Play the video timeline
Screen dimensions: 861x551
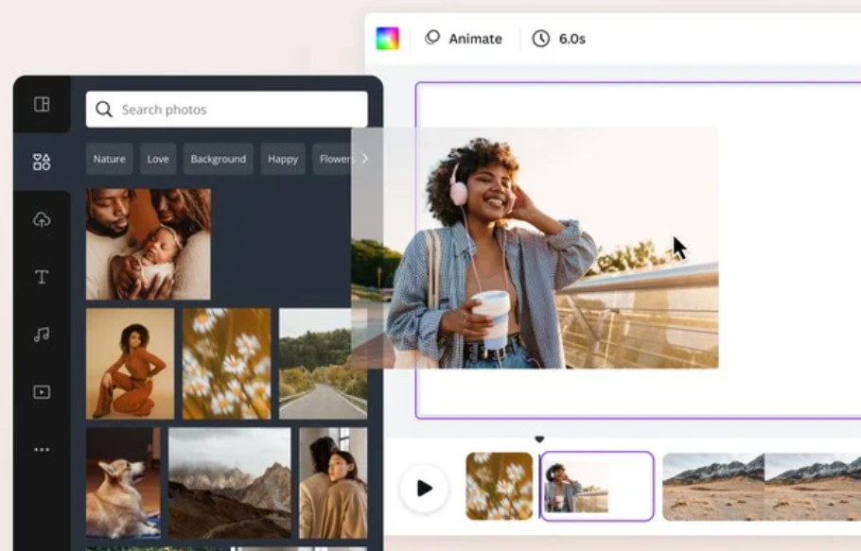click(x=424, y=488)
